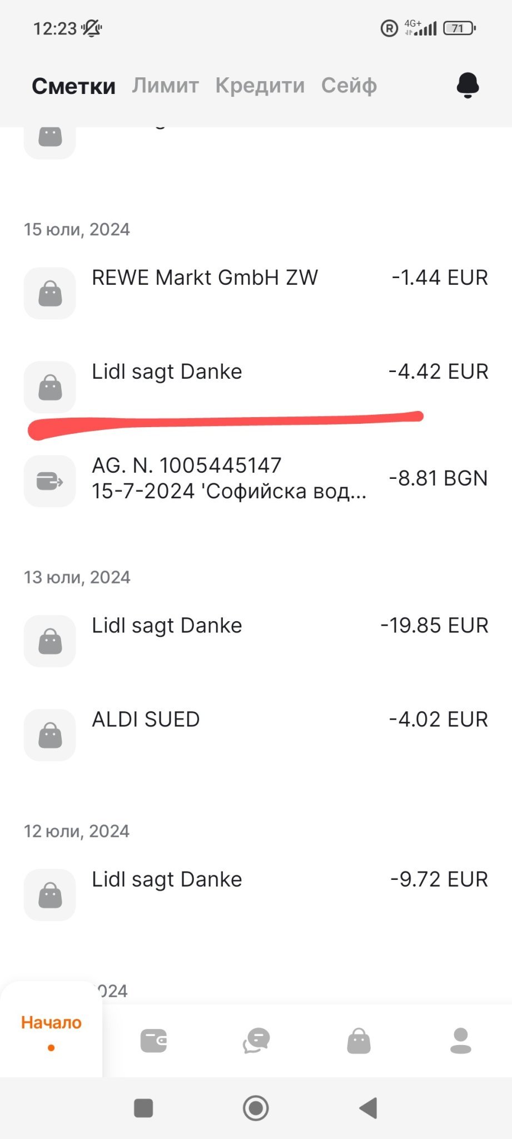Open the profile icon in bottom navigation
This screenshot has width=512, height=1139.
tap(461, 1041)
